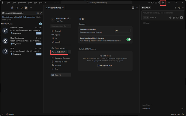Install the Dev Containers extension
This screenshot has width=186, height=116.
click(39, 44)
